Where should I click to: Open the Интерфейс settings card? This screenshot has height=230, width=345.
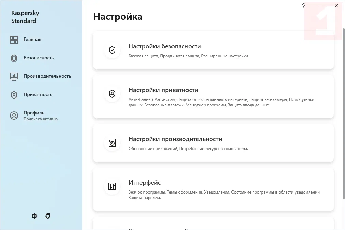(x=213, y=189)
